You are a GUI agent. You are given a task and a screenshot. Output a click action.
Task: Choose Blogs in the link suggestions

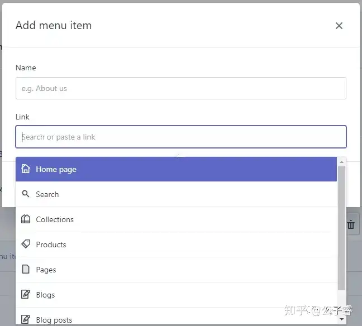pyautogui.click(x=176, y=295)
